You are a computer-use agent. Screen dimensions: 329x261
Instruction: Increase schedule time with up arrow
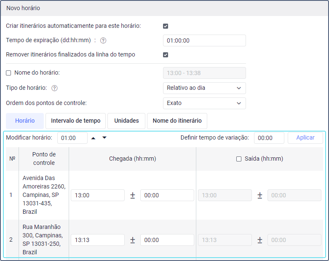(94, 138)
